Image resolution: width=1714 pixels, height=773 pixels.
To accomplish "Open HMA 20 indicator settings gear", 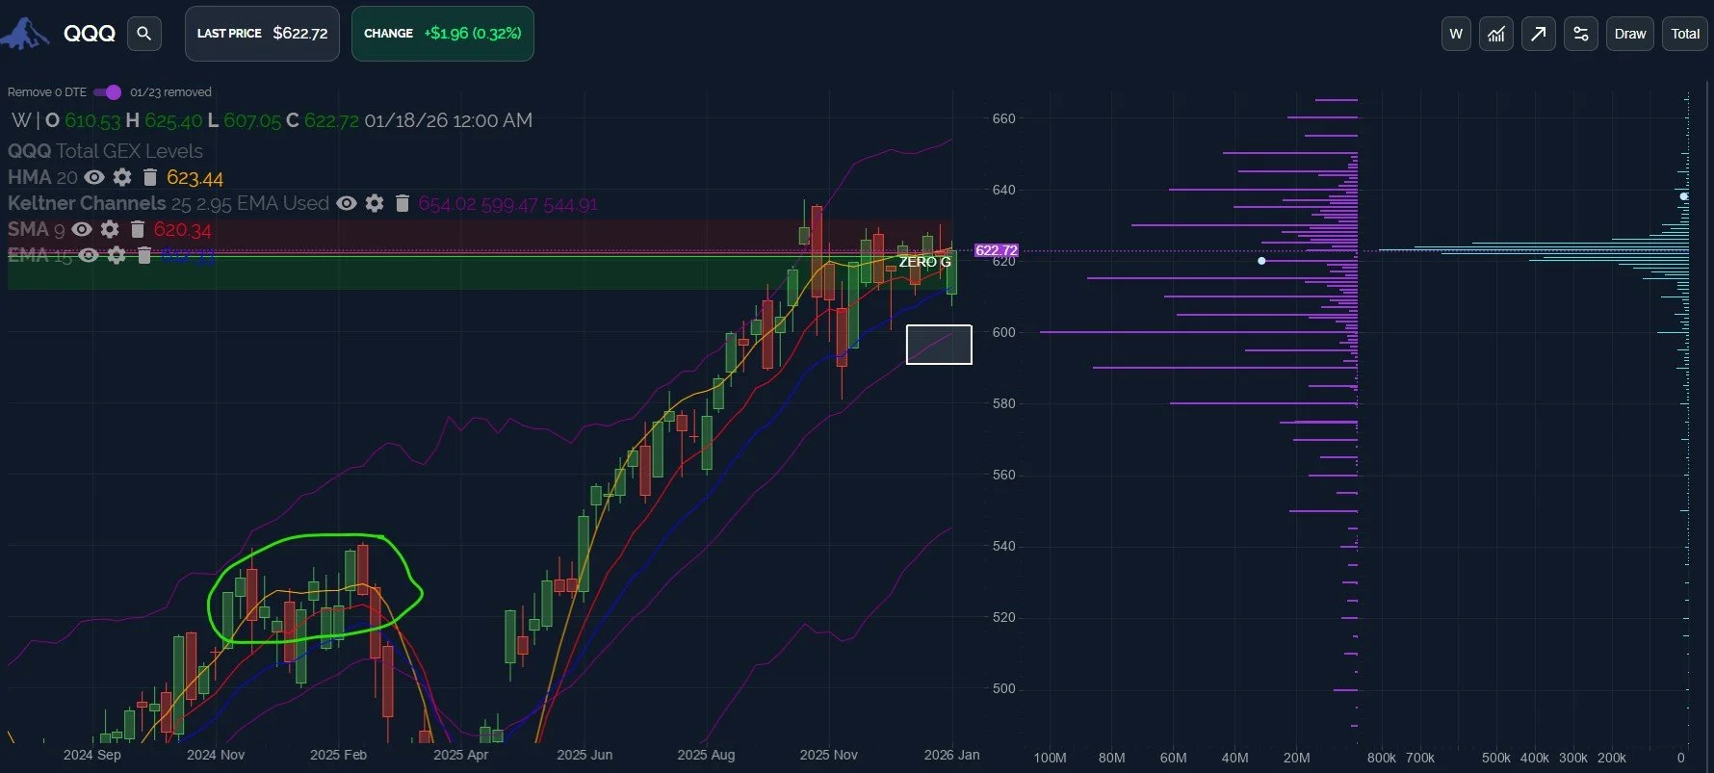I will click(122, 177).
